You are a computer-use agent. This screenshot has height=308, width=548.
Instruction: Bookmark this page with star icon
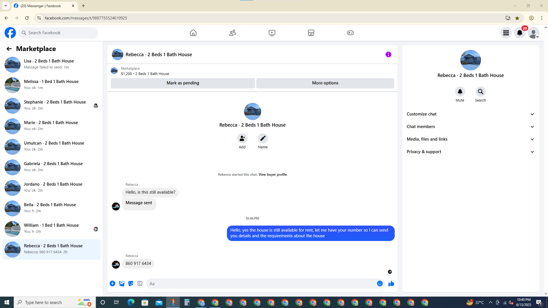coord(517,18)
